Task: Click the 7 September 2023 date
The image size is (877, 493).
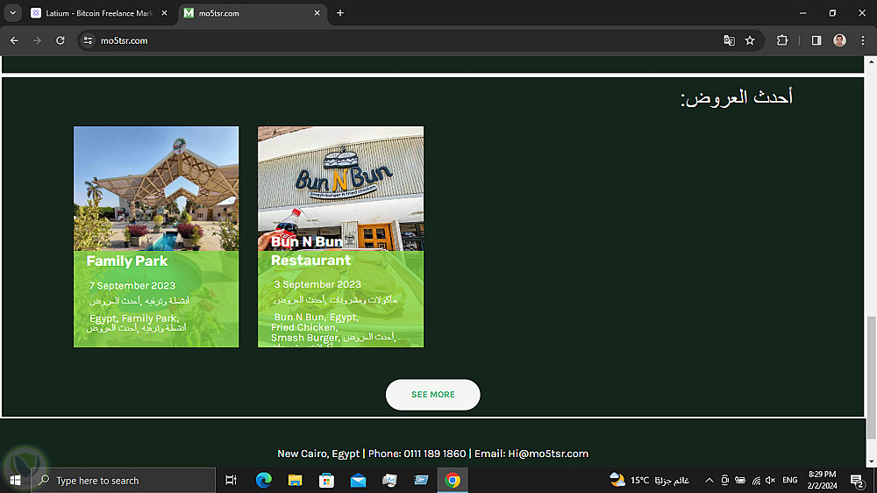Action: (x=132, y=285)
